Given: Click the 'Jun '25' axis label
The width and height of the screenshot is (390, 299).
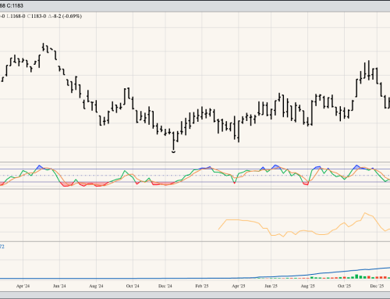Looking at the screenshot, I should (x=271, y=286).
